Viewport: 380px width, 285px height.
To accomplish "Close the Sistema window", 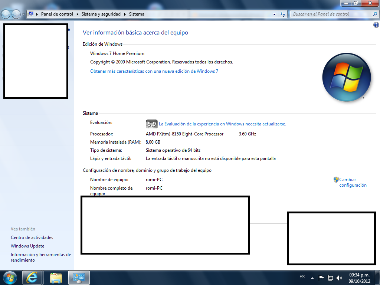I will [x=370, y=3].
